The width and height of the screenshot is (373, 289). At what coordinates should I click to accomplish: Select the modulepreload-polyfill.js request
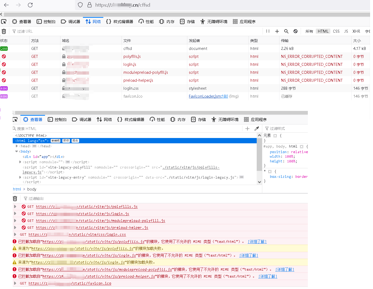click(185, 72)
